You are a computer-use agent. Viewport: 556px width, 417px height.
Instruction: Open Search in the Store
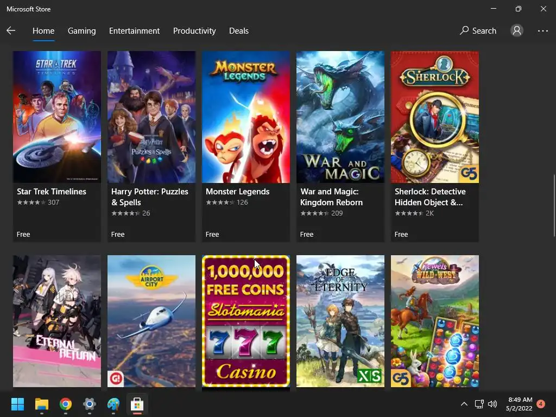click(x=478, y=31)
